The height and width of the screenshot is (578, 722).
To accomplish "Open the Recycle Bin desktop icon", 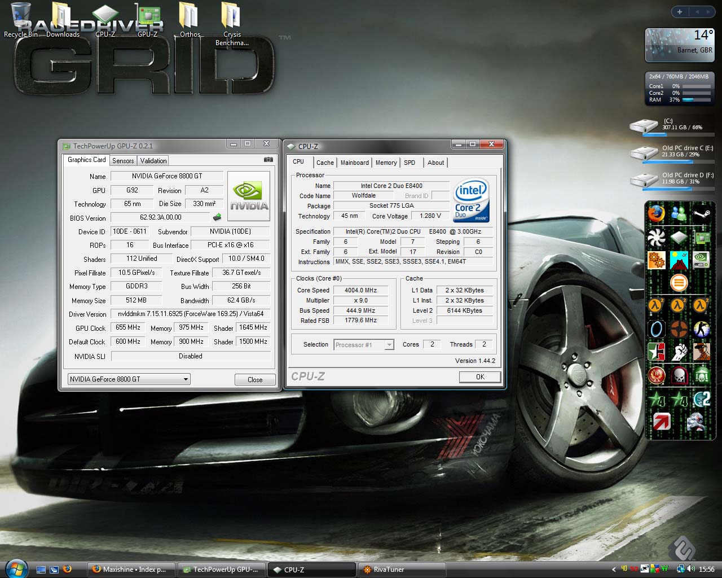I will pyautogui.click(x=21, y=20).
